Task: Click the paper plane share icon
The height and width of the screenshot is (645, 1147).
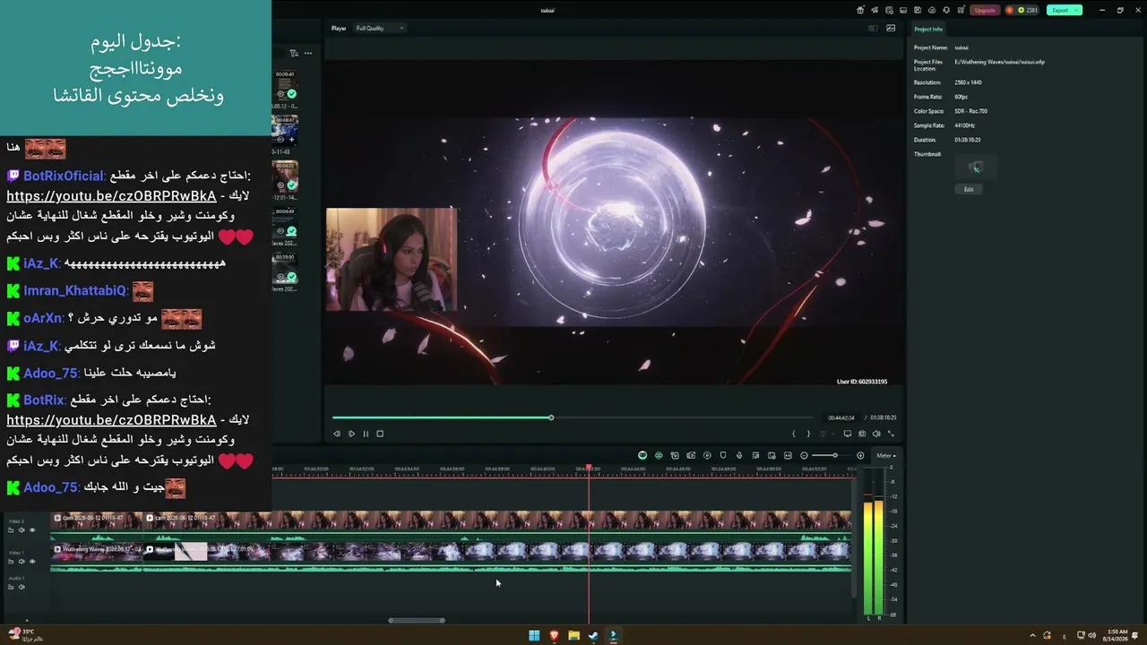Action: (x=876, y=10)
